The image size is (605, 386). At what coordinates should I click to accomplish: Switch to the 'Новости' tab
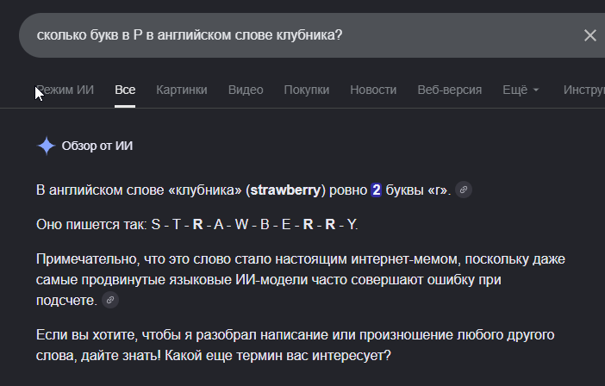(373, 90)
